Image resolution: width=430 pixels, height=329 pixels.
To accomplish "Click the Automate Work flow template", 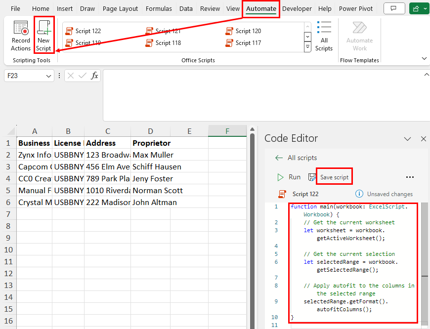I will coord(359,36).
